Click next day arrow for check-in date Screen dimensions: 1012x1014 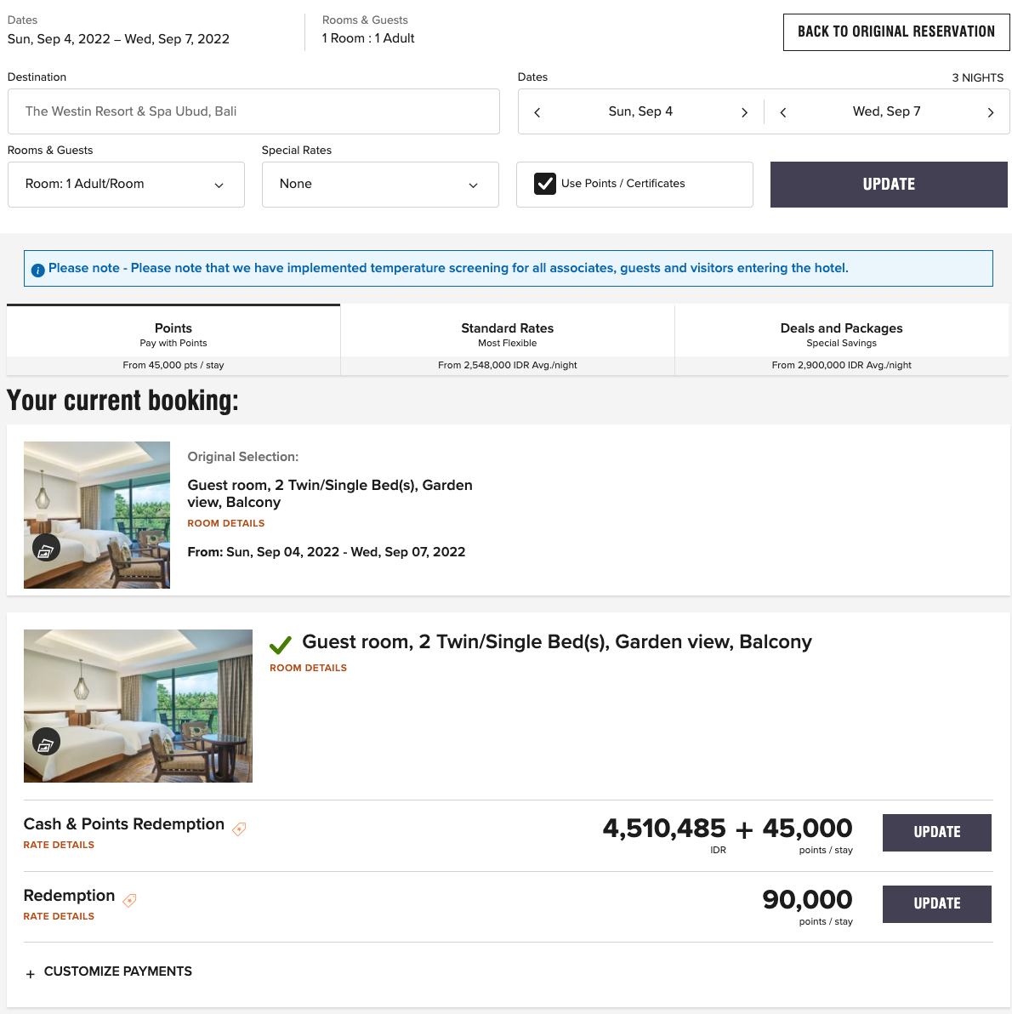pyautogui.click(x=744, y=112)
